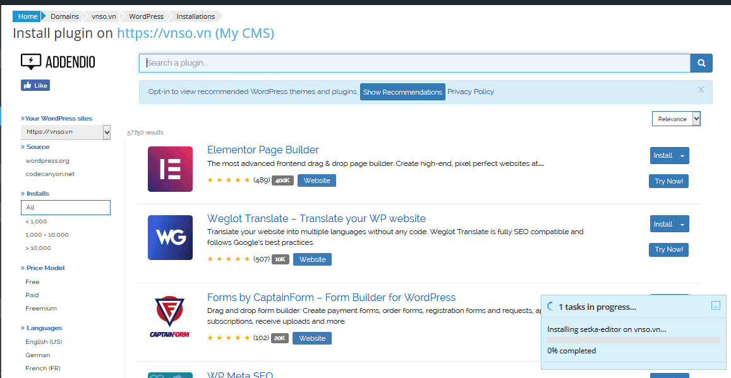This screenshot has width=731, height=378.
Task: Dismiss the recommendations opt-in banner
Action: tap(701, 90)
